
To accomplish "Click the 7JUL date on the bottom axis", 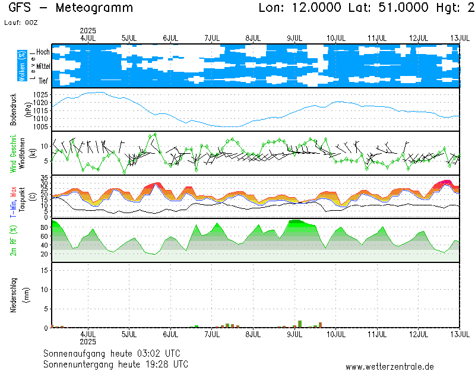I will [x=212, y=335].
